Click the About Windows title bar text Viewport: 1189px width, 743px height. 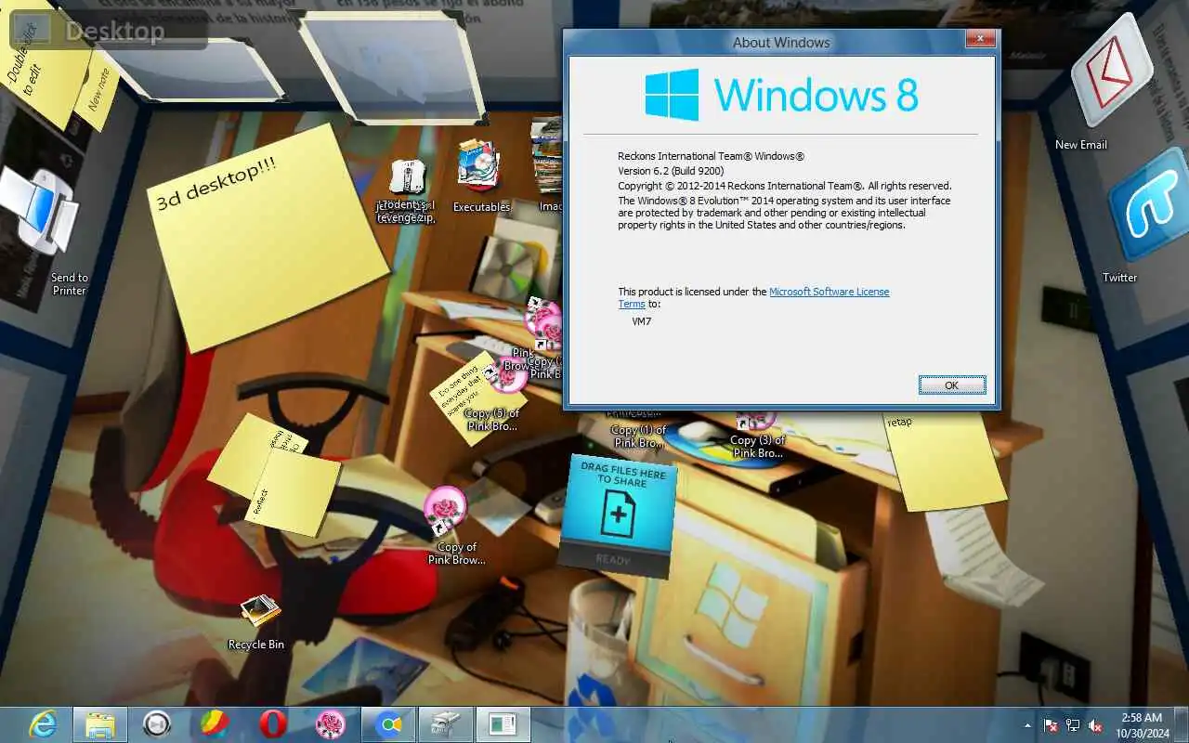pos(781,43)
